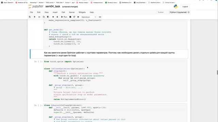Select the markdown cell about Optimizer groups
This screenshot has height=122, width=218.
[109, 54]
